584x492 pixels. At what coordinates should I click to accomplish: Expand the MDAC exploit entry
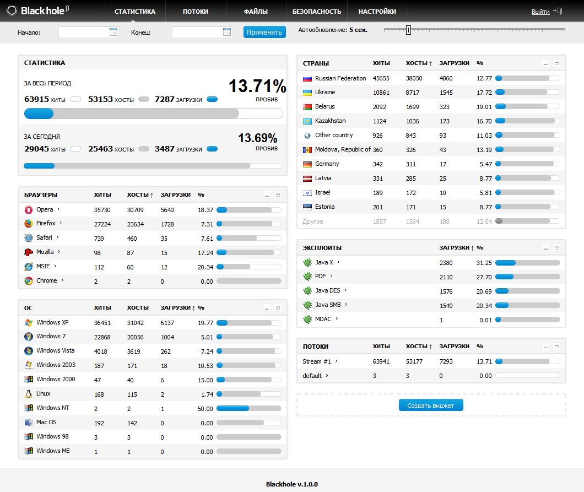[336, 318]
